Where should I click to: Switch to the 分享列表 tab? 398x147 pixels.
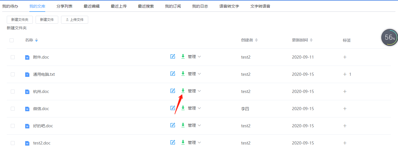point(64,6)
